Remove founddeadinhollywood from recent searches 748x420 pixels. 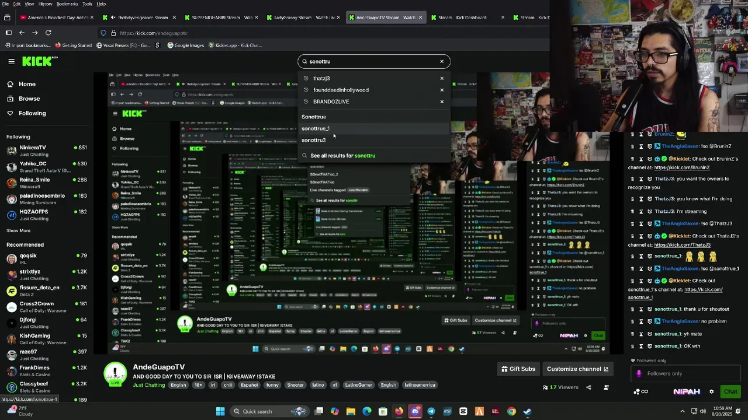(x=442, y=90)
